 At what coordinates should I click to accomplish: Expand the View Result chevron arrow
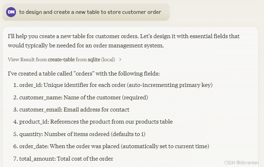click(x=120, y=59)
